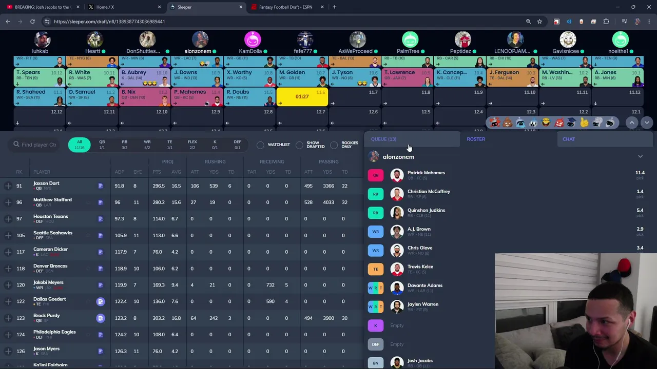The width and height of the screenshot is (657, 369).
Task: Open the news note for Jaxson Dart
Action: tap(101, 186)
